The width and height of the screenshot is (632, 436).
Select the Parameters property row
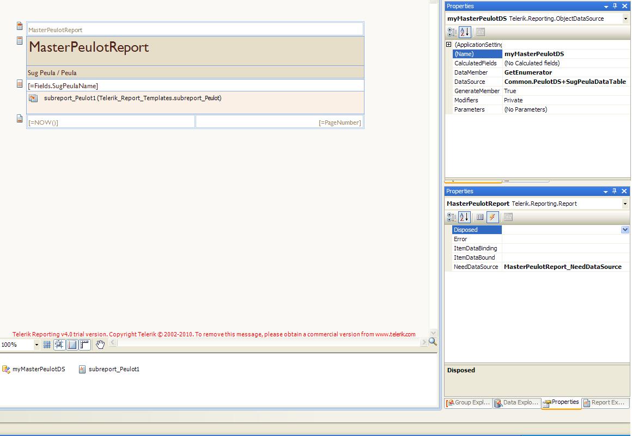click(541, 109)
